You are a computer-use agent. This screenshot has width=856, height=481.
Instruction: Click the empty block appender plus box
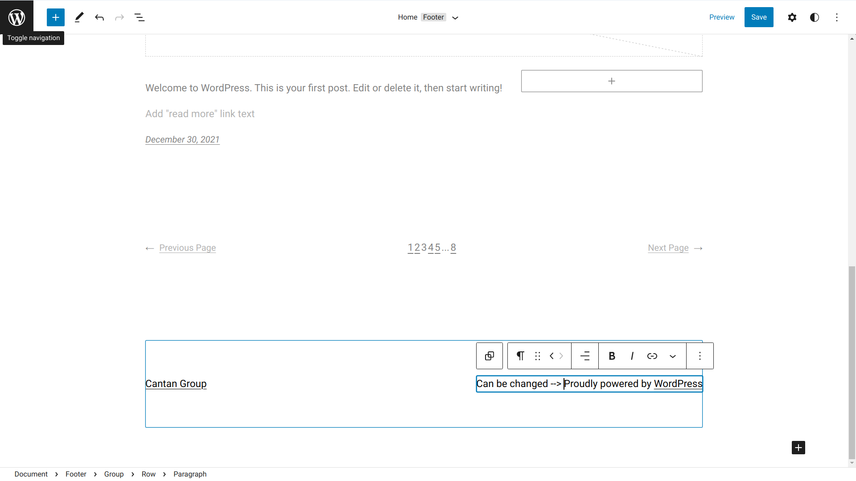[611, 81]
